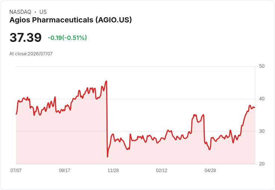Screen dimensions: 275x190
Task: Click the -0.19(-0.51%) price change
Action: (67, 38)
